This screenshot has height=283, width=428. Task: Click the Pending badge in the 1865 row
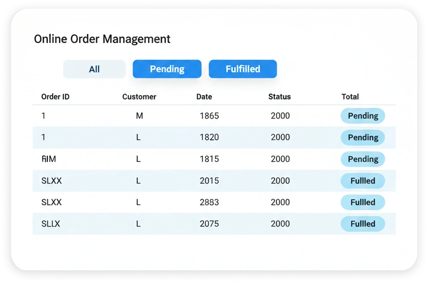[363, 116]
